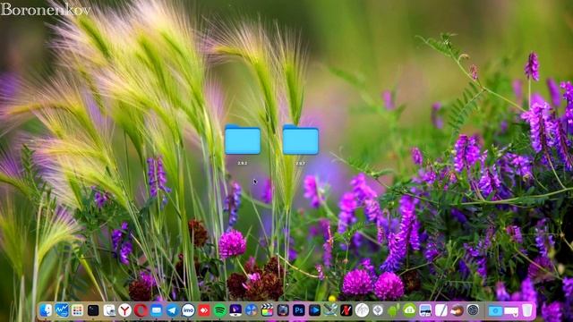
Task: Launch Final Cut Pro clapperboard icon
Action: 267,310
